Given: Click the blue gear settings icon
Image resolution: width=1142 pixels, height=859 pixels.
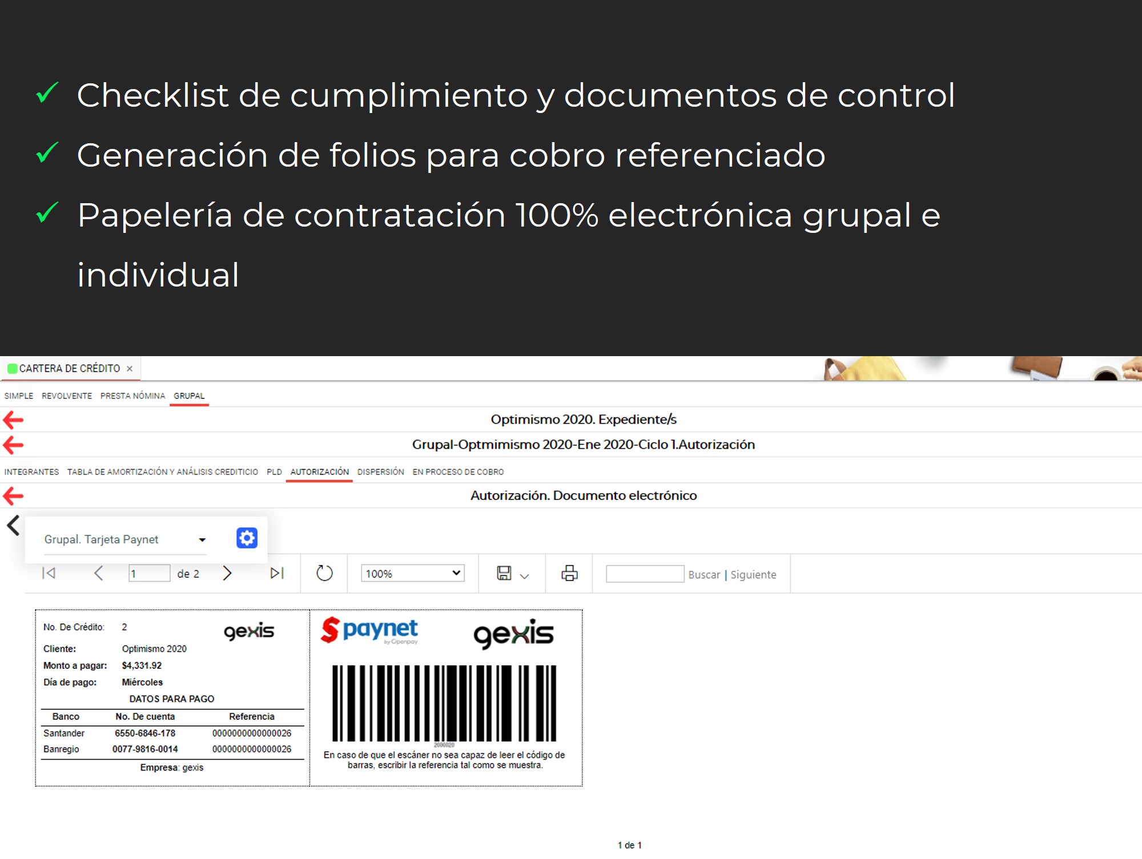Looking at the screenshot, I should [x=247, y=538].
